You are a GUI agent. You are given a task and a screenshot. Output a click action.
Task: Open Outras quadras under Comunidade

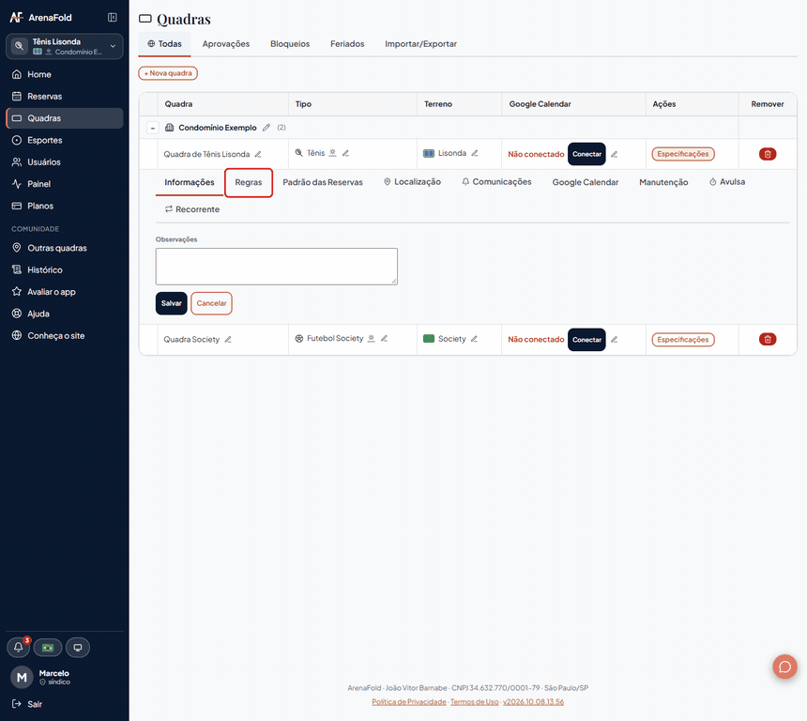pos(65,248)
